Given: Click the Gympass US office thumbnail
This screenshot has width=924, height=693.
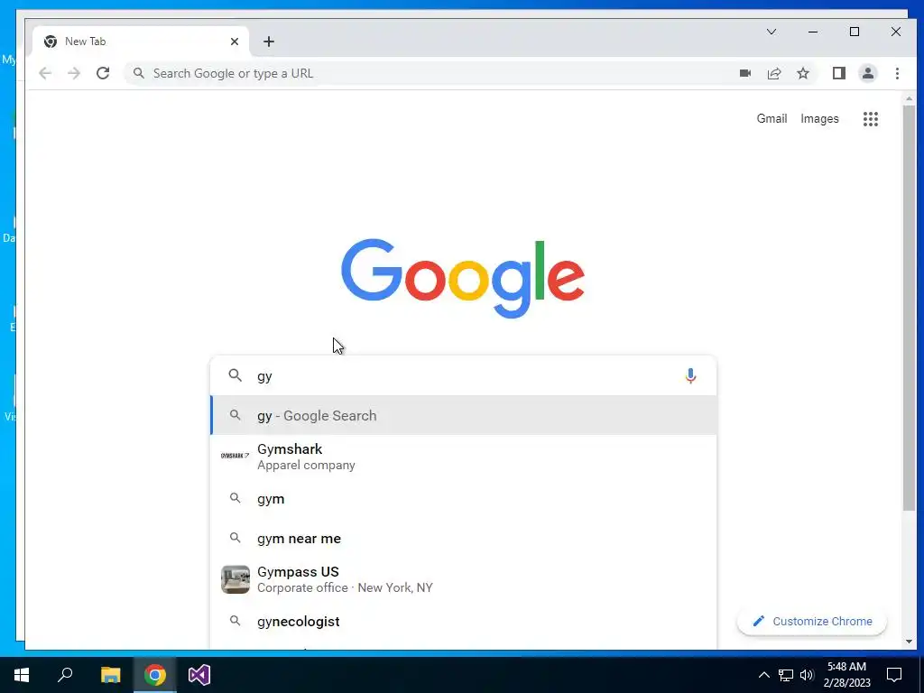Looking at the screenshot, I should (x=236, y=579).
